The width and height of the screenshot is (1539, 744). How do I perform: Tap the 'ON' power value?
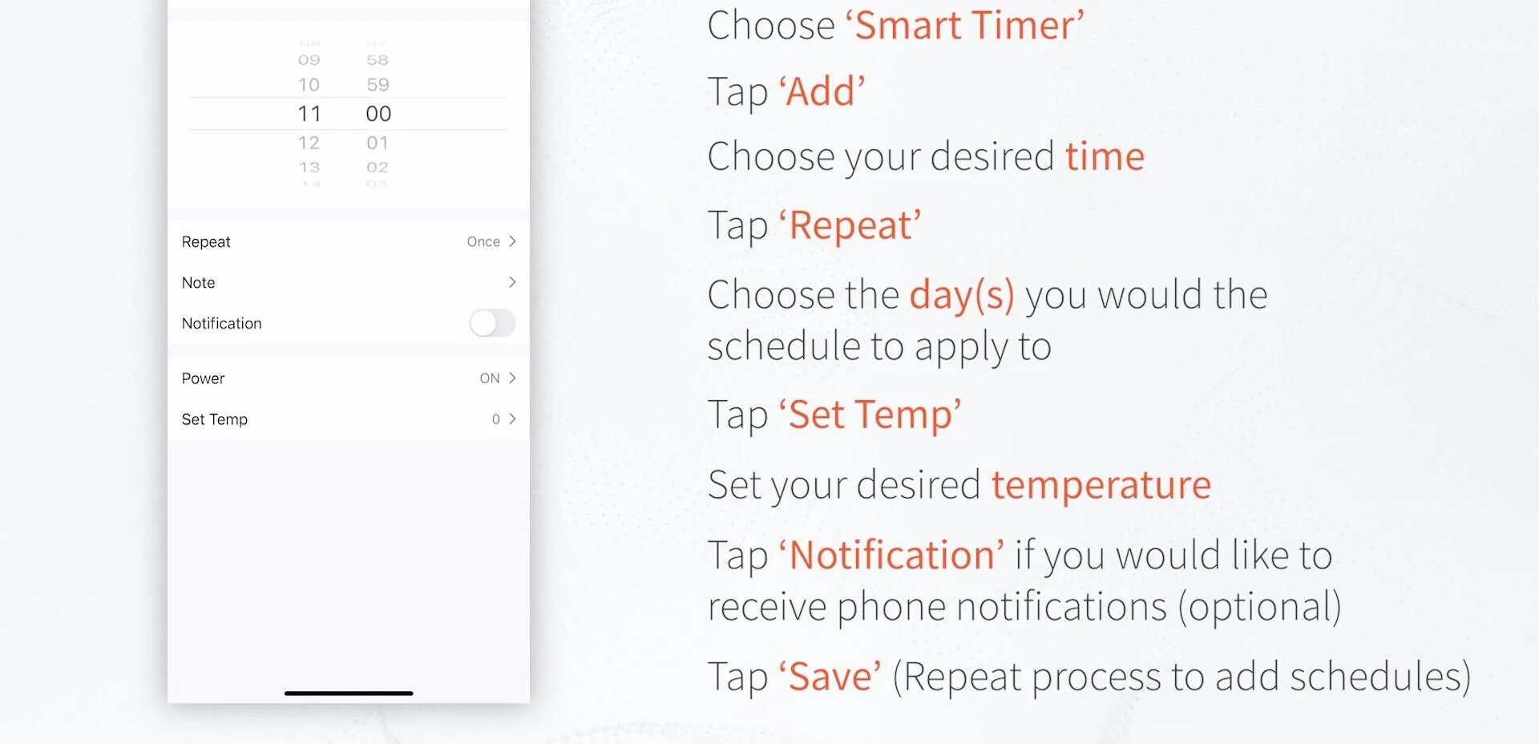(490, 378)
